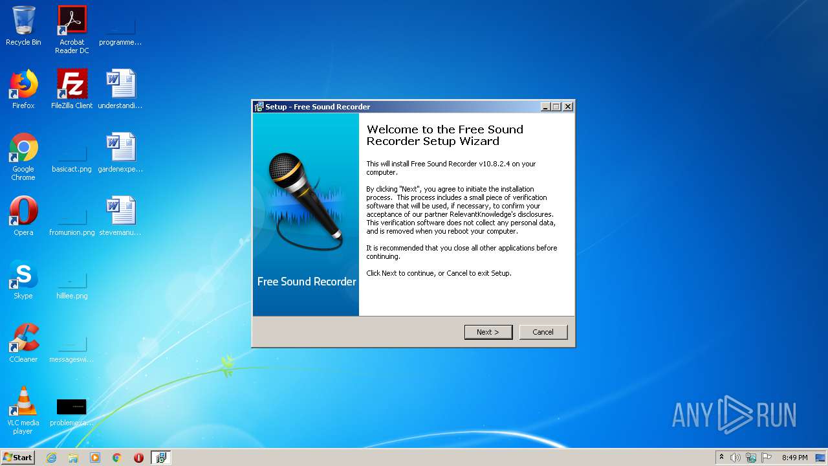
Task: Launch Firefox from the desktop
Action: coord(23,89)
